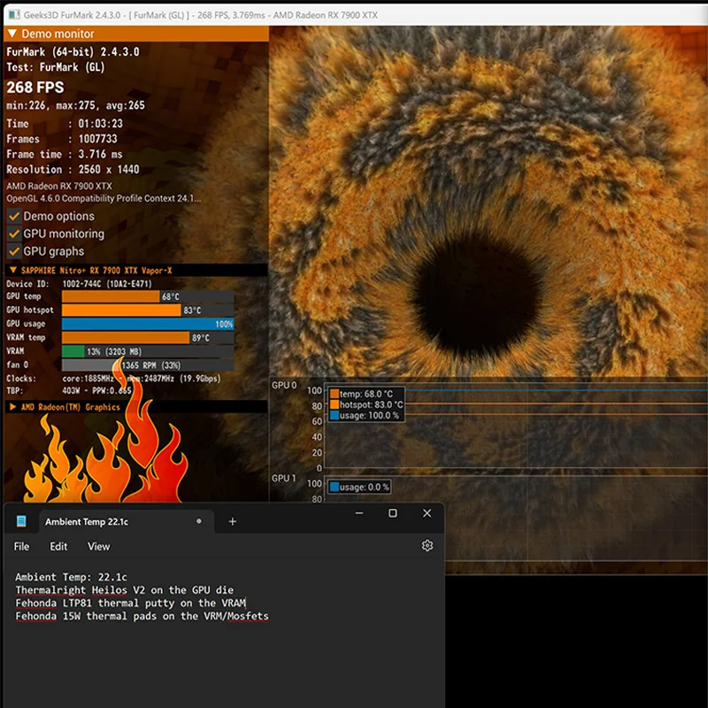Open the Edit menu in Notepad
708x708 pixels.
click(x=58, y=546)
